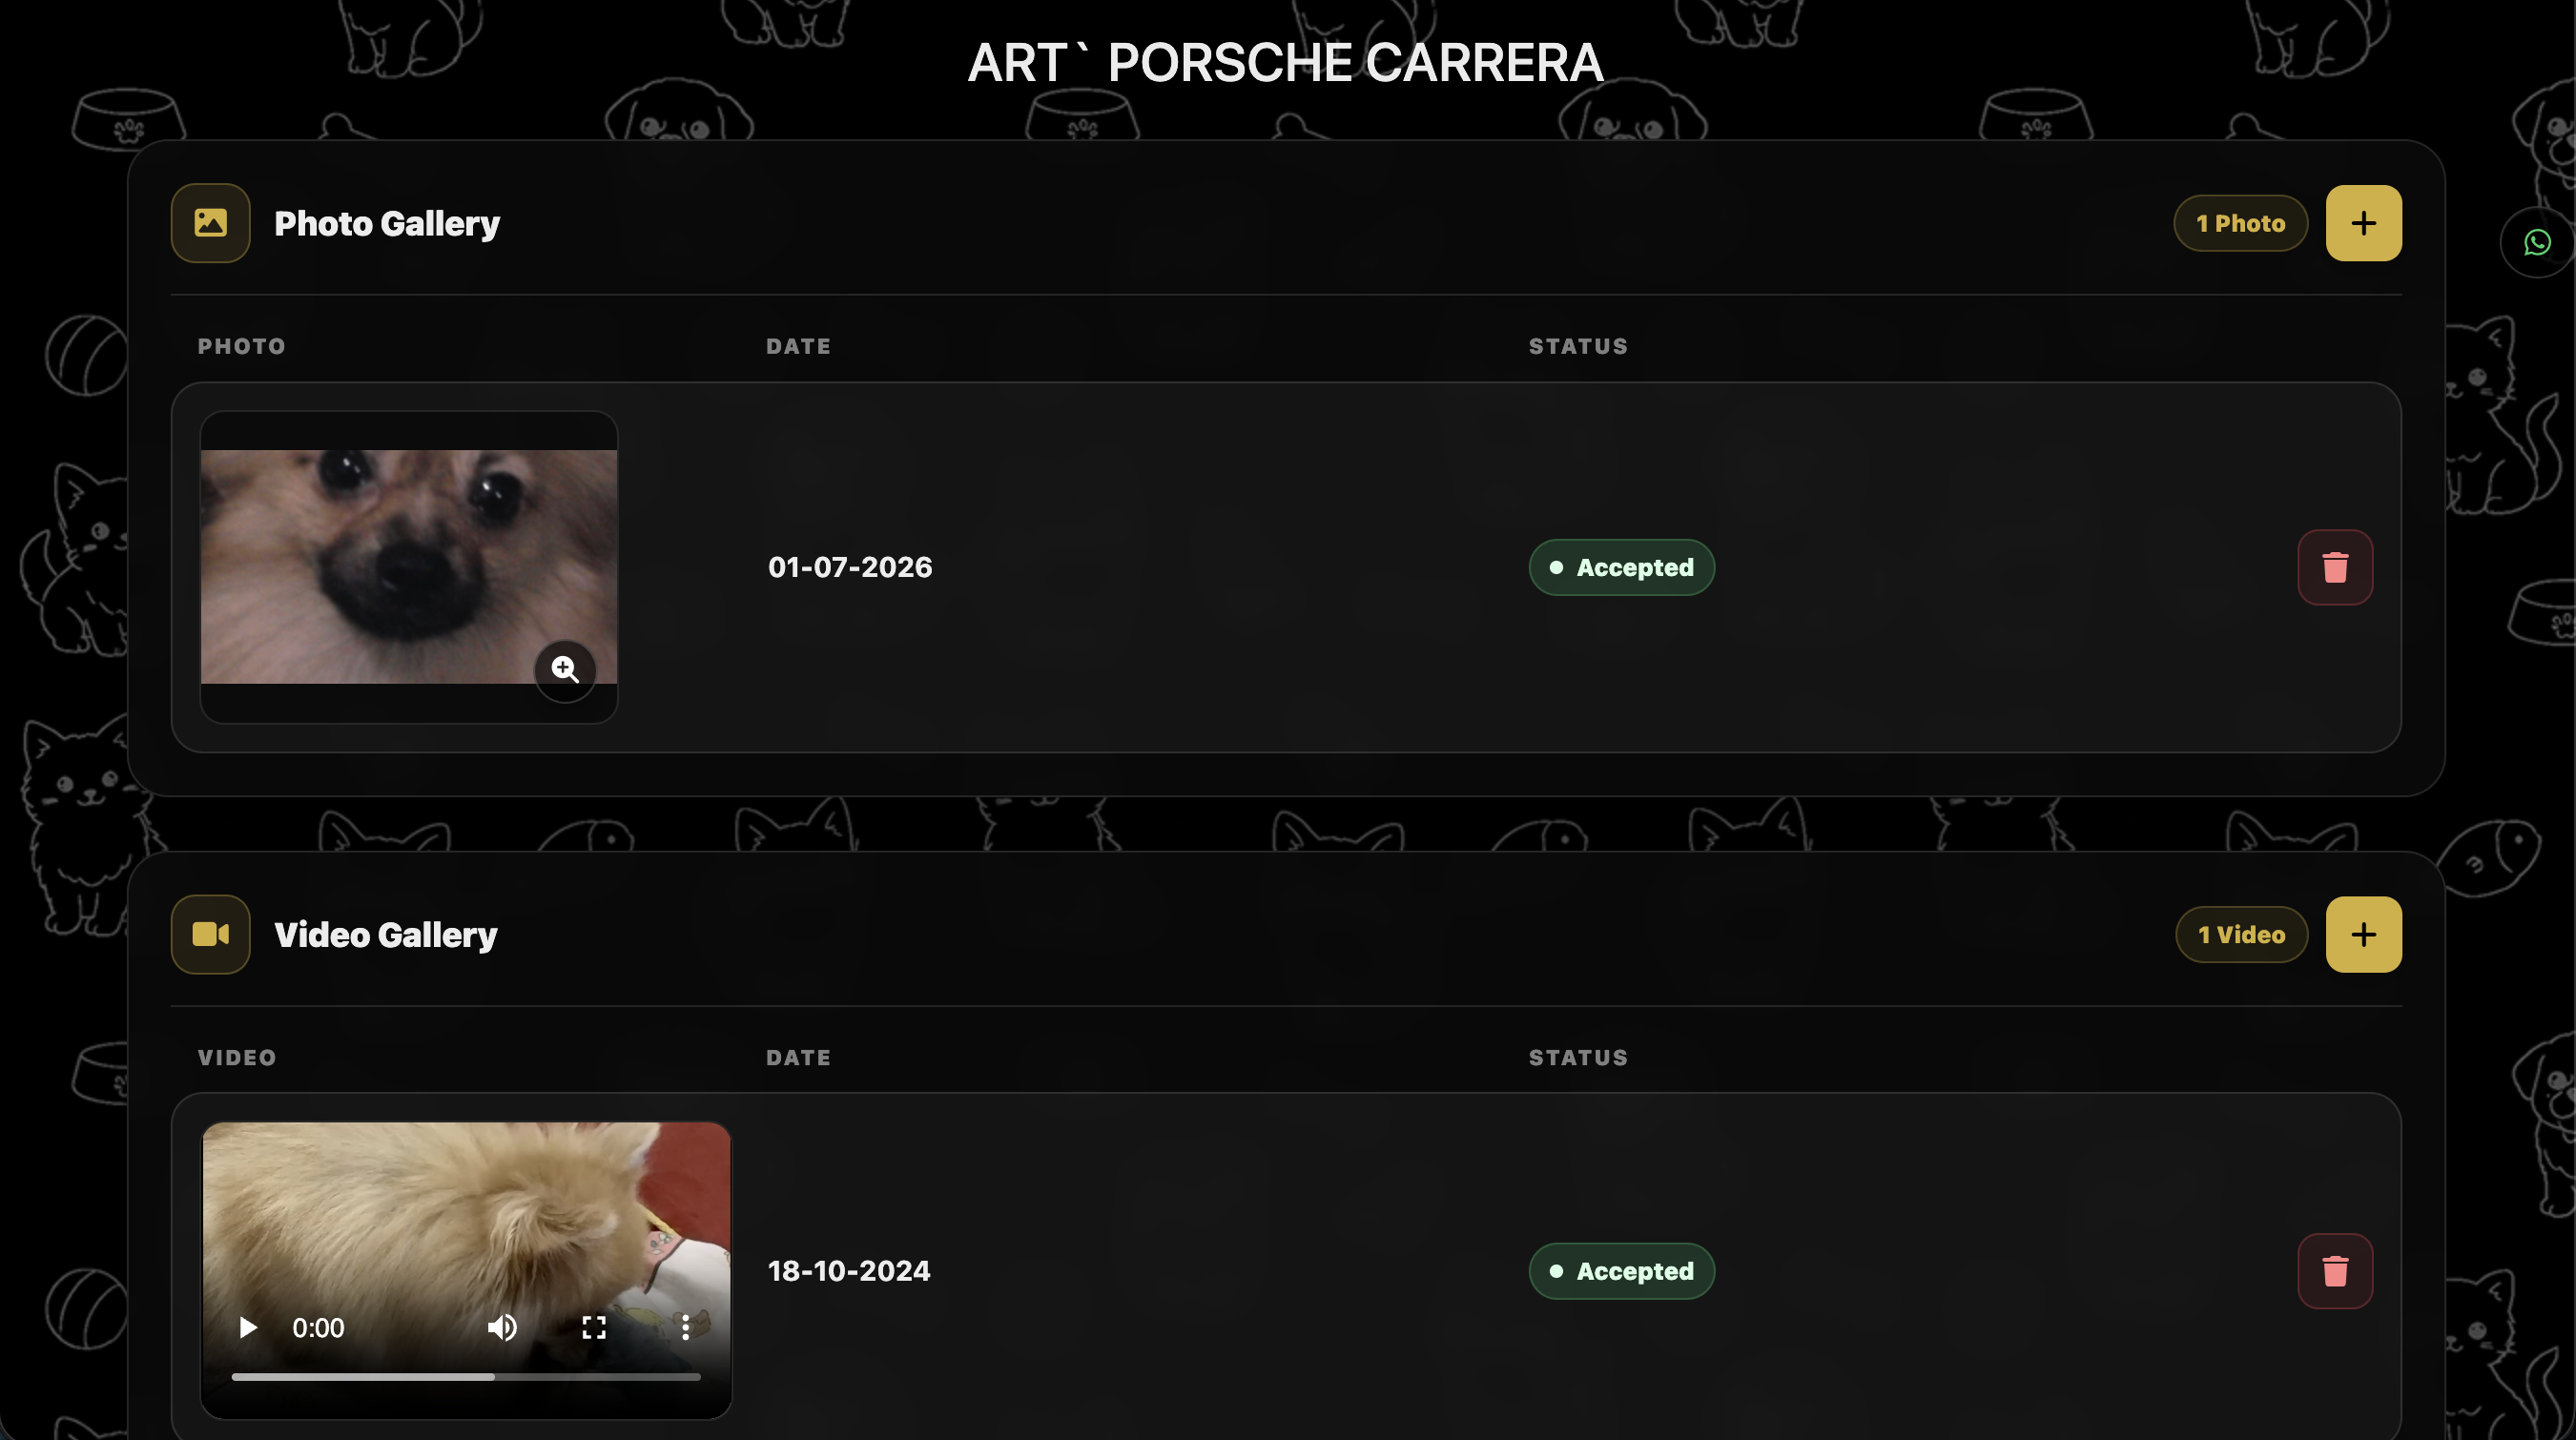The height and width of the screenshot is (1440, 2576).
Task: Click the Accepted status of the video
Action: coord(1621,1271)
